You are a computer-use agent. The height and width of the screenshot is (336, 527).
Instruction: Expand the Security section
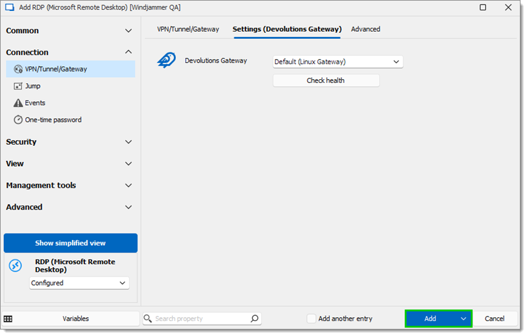[x=69, y=142]
